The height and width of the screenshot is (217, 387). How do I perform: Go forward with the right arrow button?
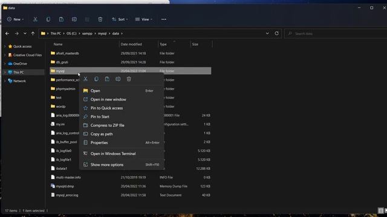(x=16, y=34)
